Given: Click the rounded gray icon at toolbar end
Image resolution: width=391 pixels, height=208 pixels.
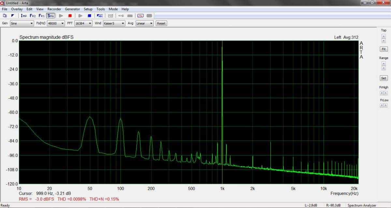Looking at the screenshot, I should pyautogui.click(x=149, y=16).
